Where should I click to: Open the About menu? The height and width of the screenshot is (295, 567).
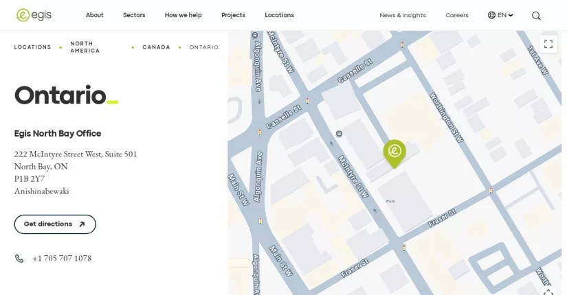pyautogui.click(x=94, y=15)
